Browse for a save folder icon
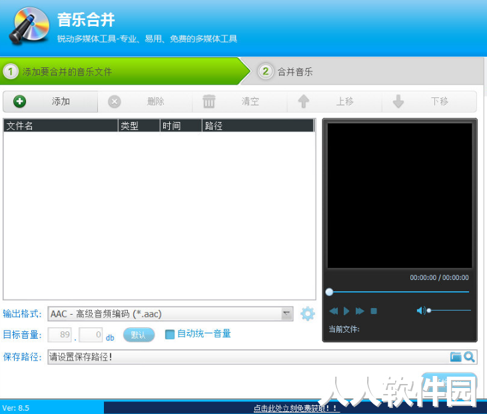This screenshot has height=414, width=487. (456, 357)
